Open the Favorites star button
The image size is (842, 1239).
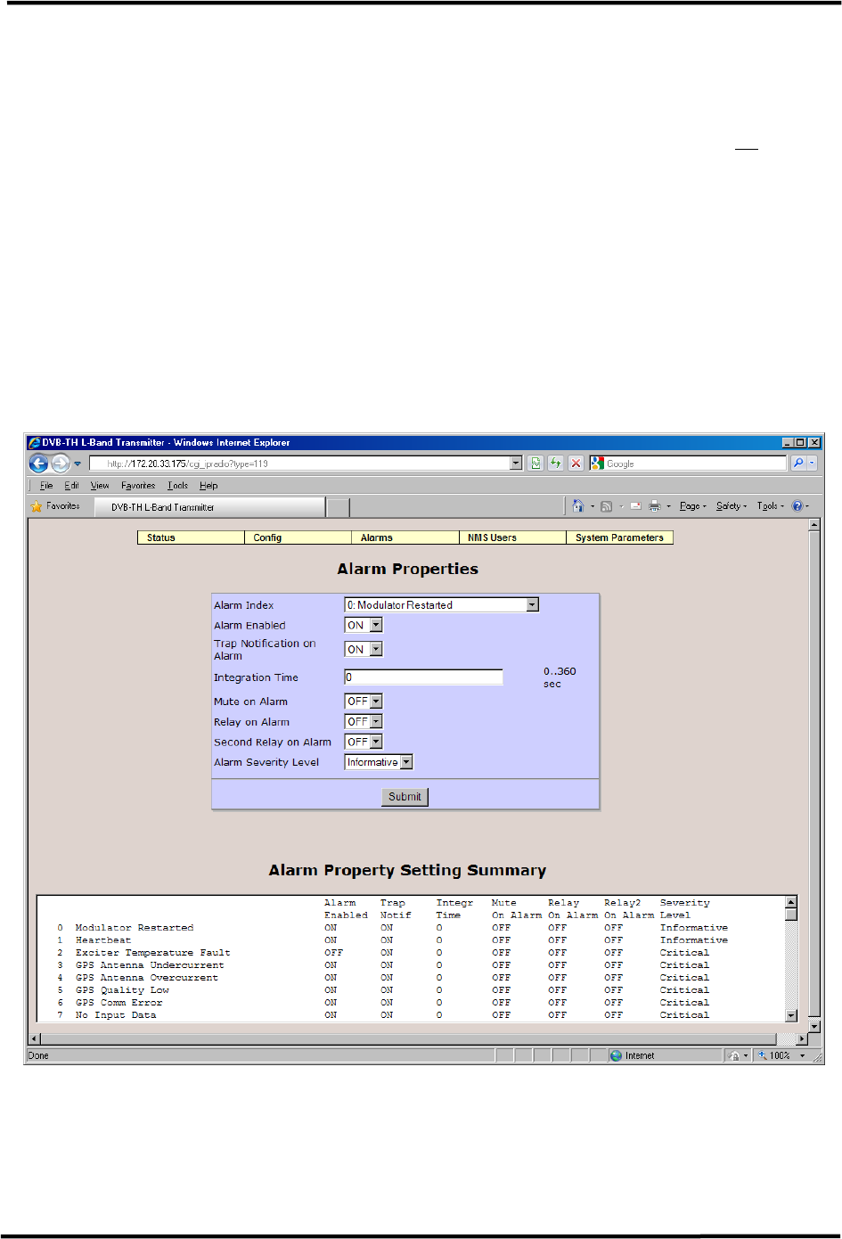(x=55, y=506)
